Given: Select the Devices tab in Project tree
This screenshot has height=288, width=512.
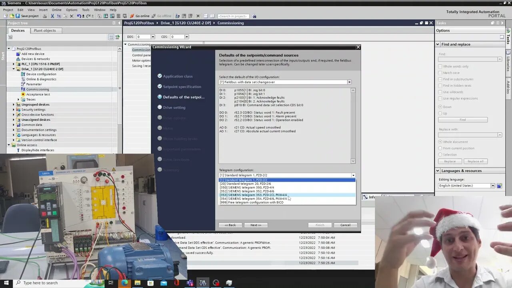Looking at the screenshot, I should point(18,30).
